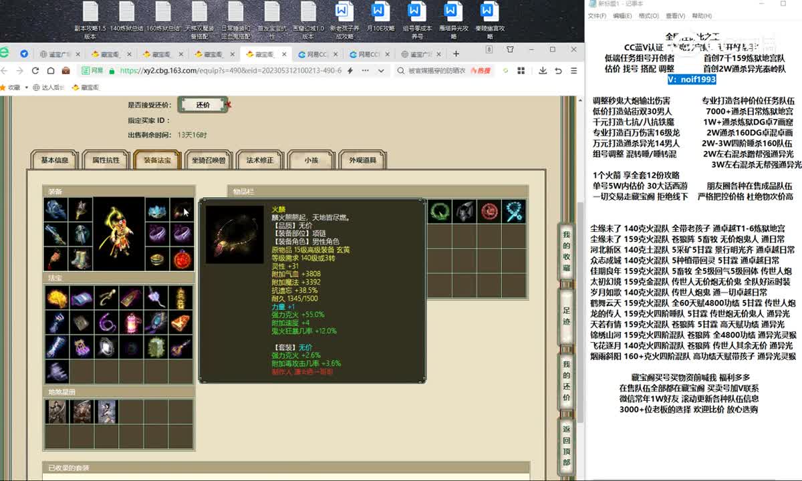Open desktop file 副本攻略1.5版本

[x=90, y=19]
